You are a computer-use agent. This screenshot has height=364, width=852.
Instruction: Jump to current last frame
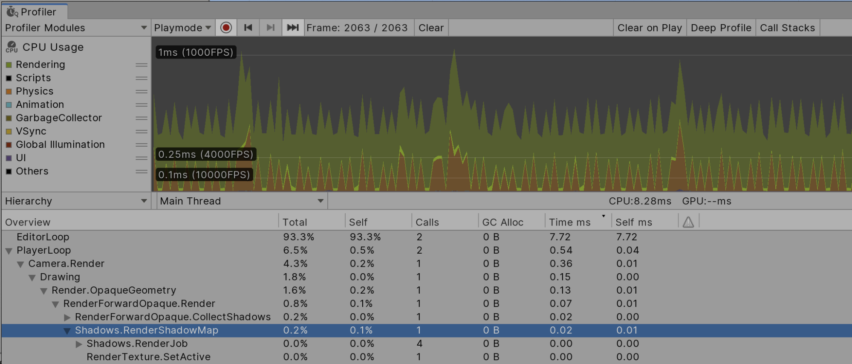pyautogui.click(x=293, y=28)
